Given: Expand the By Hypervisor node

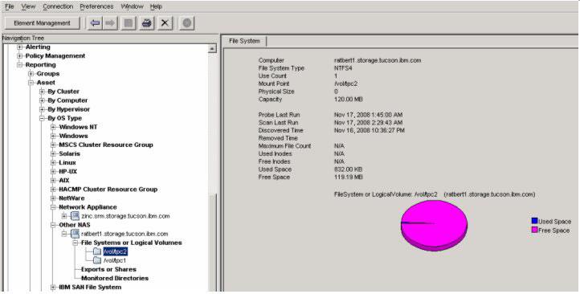Looking at the screenshot, I should click(42, 109).
